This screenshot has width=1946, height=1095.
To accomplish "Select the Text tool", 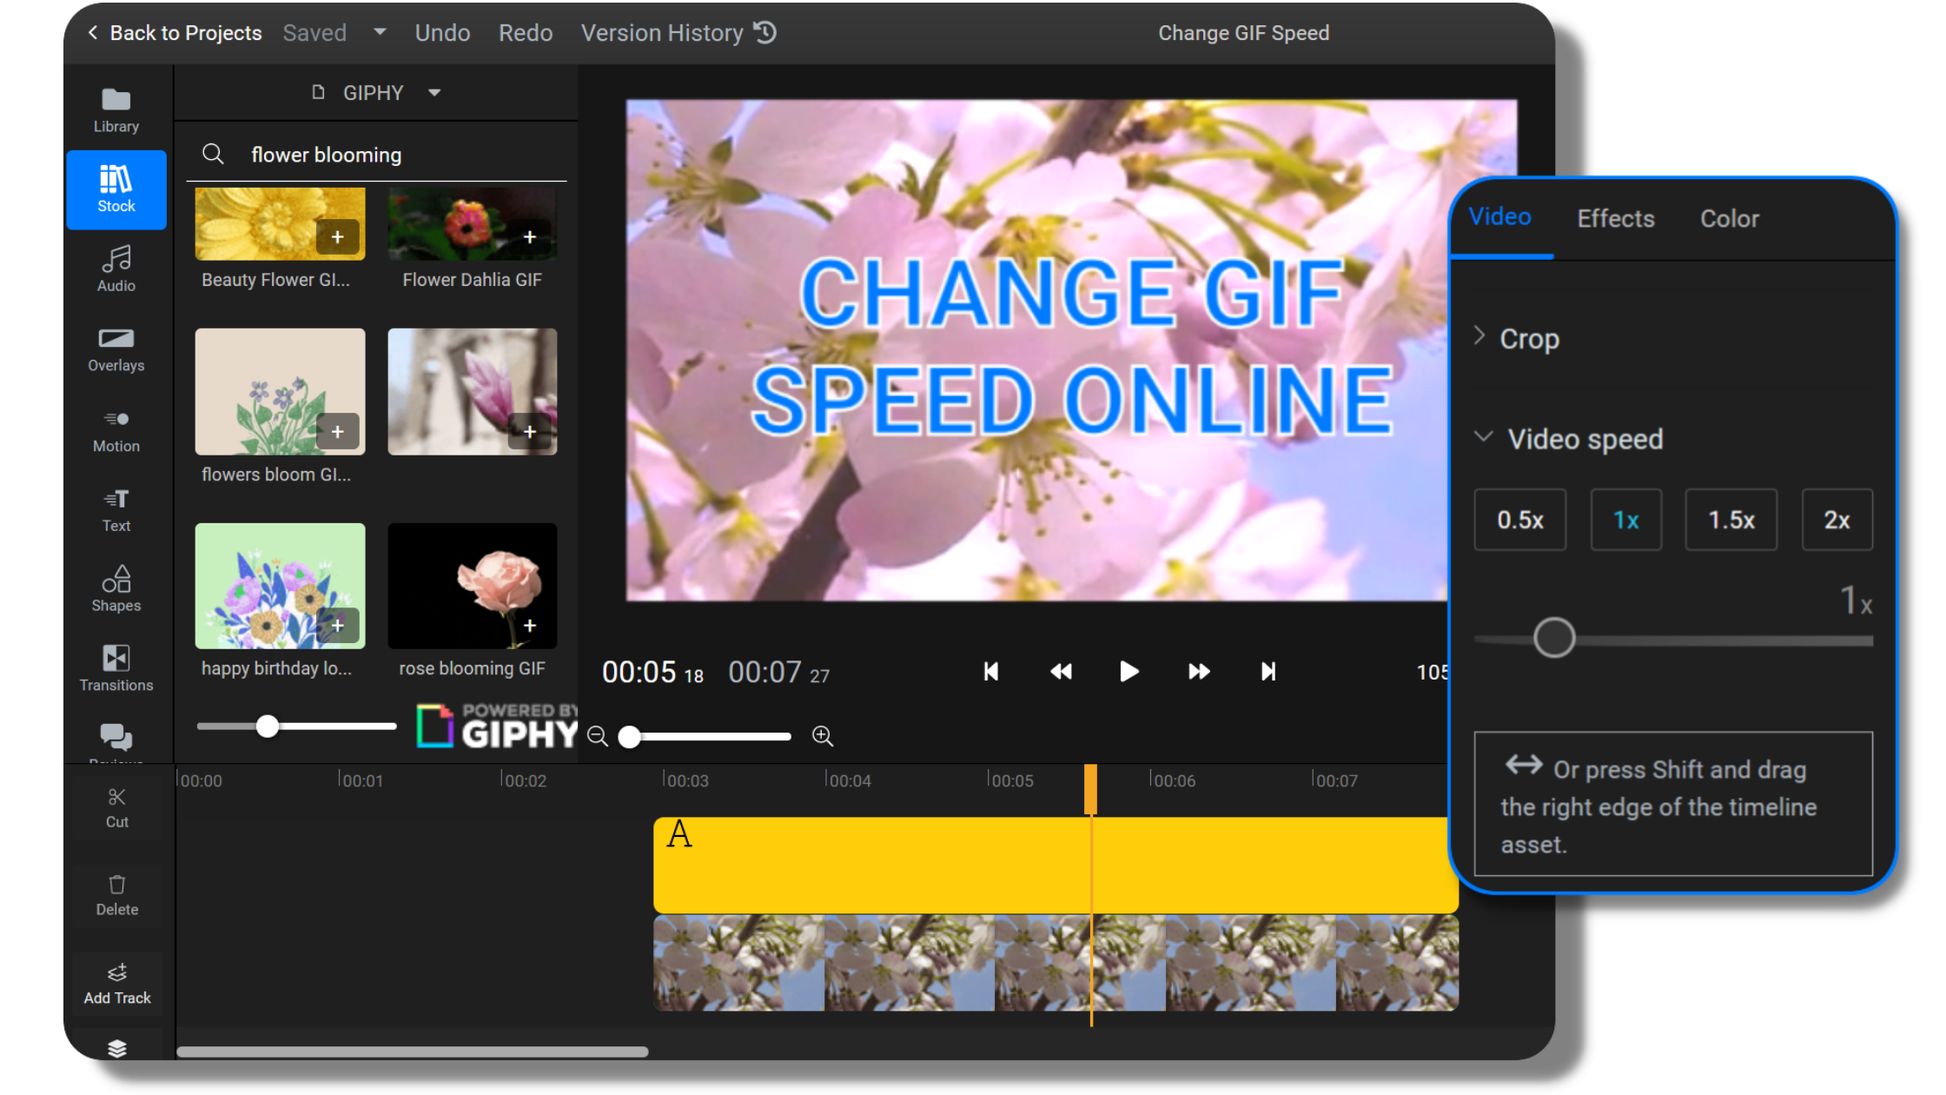I will click(116, 509).
